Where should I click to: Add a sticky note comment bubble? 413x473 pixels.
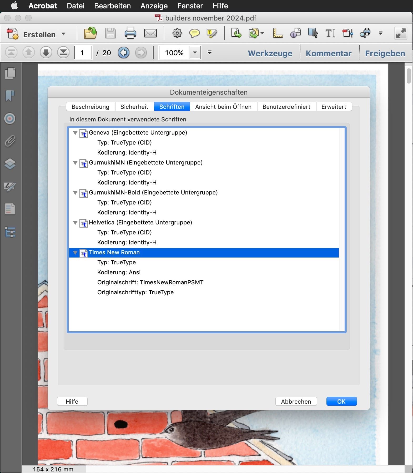coord(194,33)
